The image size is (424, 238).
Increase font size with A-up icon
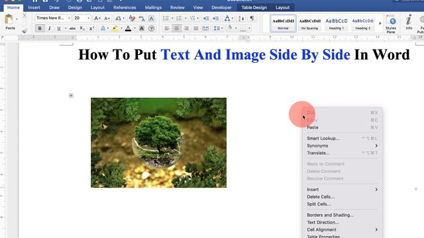click(97, 19)
